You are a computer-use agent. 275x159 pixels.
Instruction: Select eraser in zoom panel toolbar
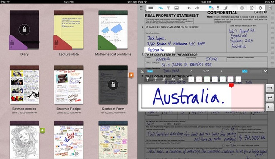(163, 79)
